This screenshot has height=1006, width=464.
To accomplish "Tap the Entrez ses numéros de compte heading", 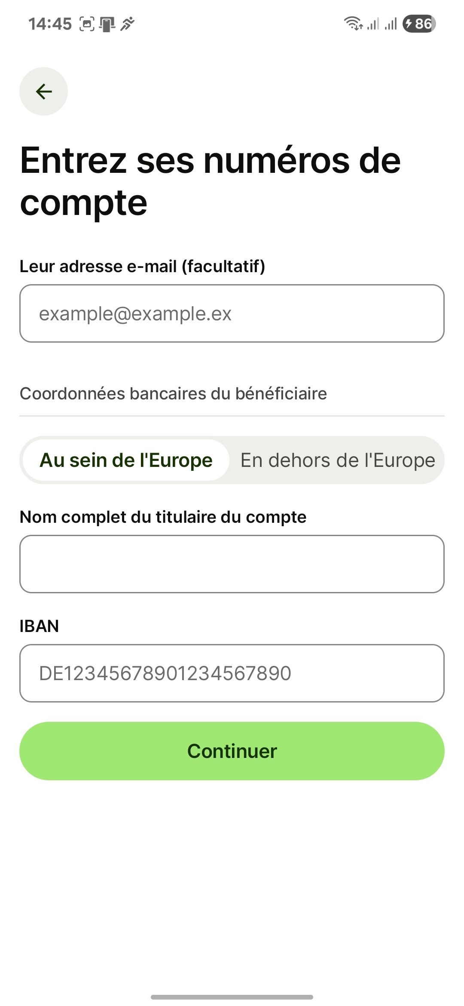I will (x=211, y=181).
